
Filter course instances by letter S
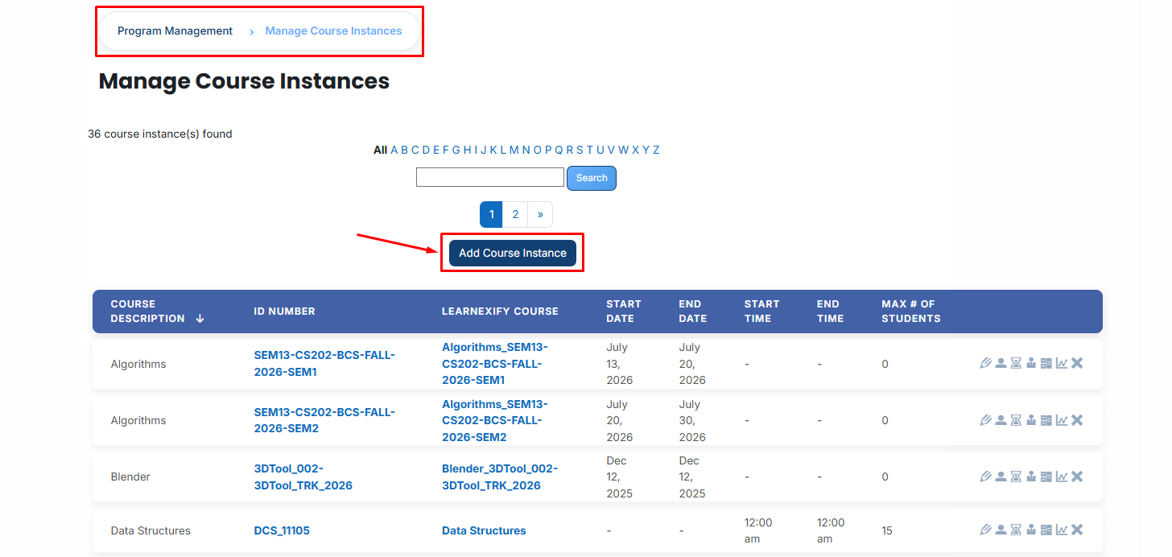pyautogui.click(x=580, y=150)
